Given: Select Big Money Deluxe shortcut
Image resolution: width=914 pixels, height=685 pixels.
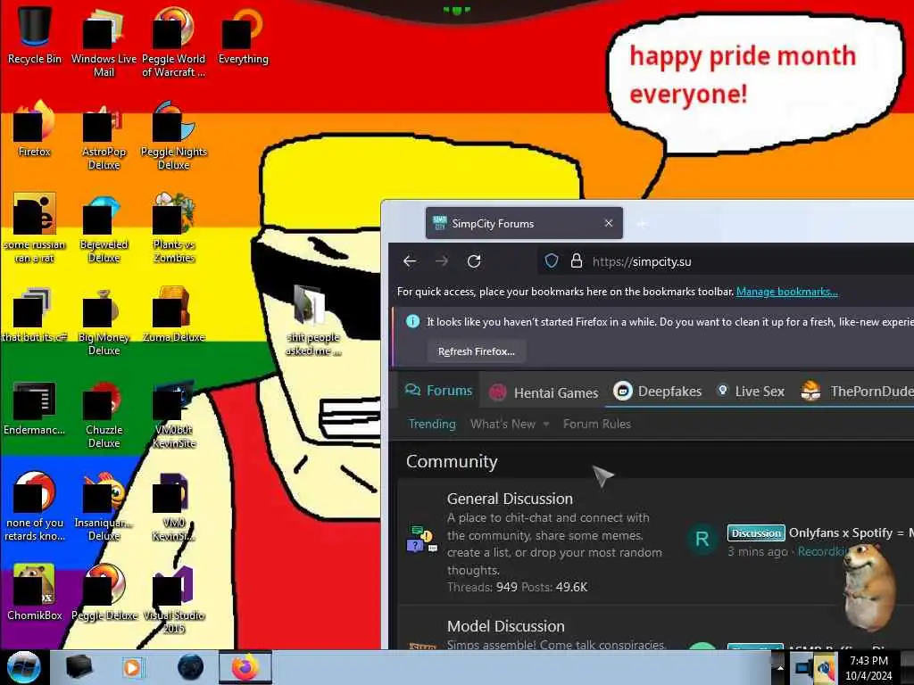Looking at the screenshot, I should tap(104, 321).
